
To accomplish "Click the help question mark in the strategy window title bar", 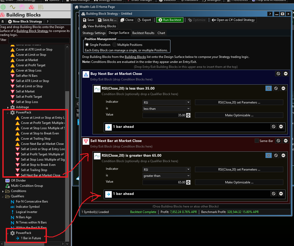I will click(270, 14).
